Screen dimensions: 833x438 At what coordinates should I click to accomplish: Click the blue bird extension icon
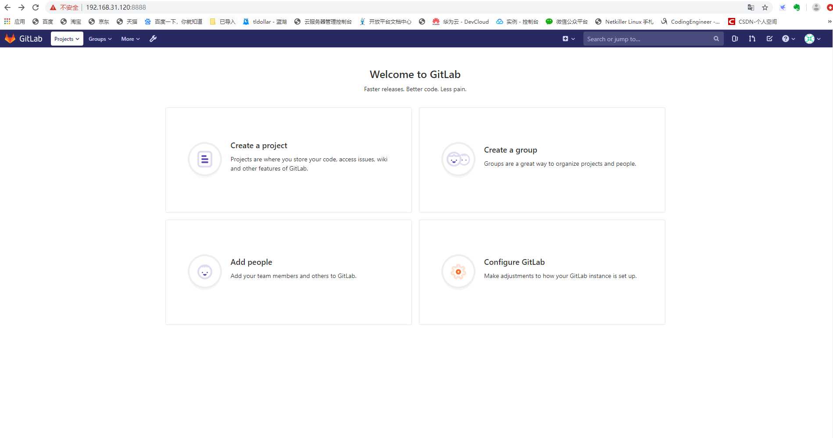coord(783,7)
